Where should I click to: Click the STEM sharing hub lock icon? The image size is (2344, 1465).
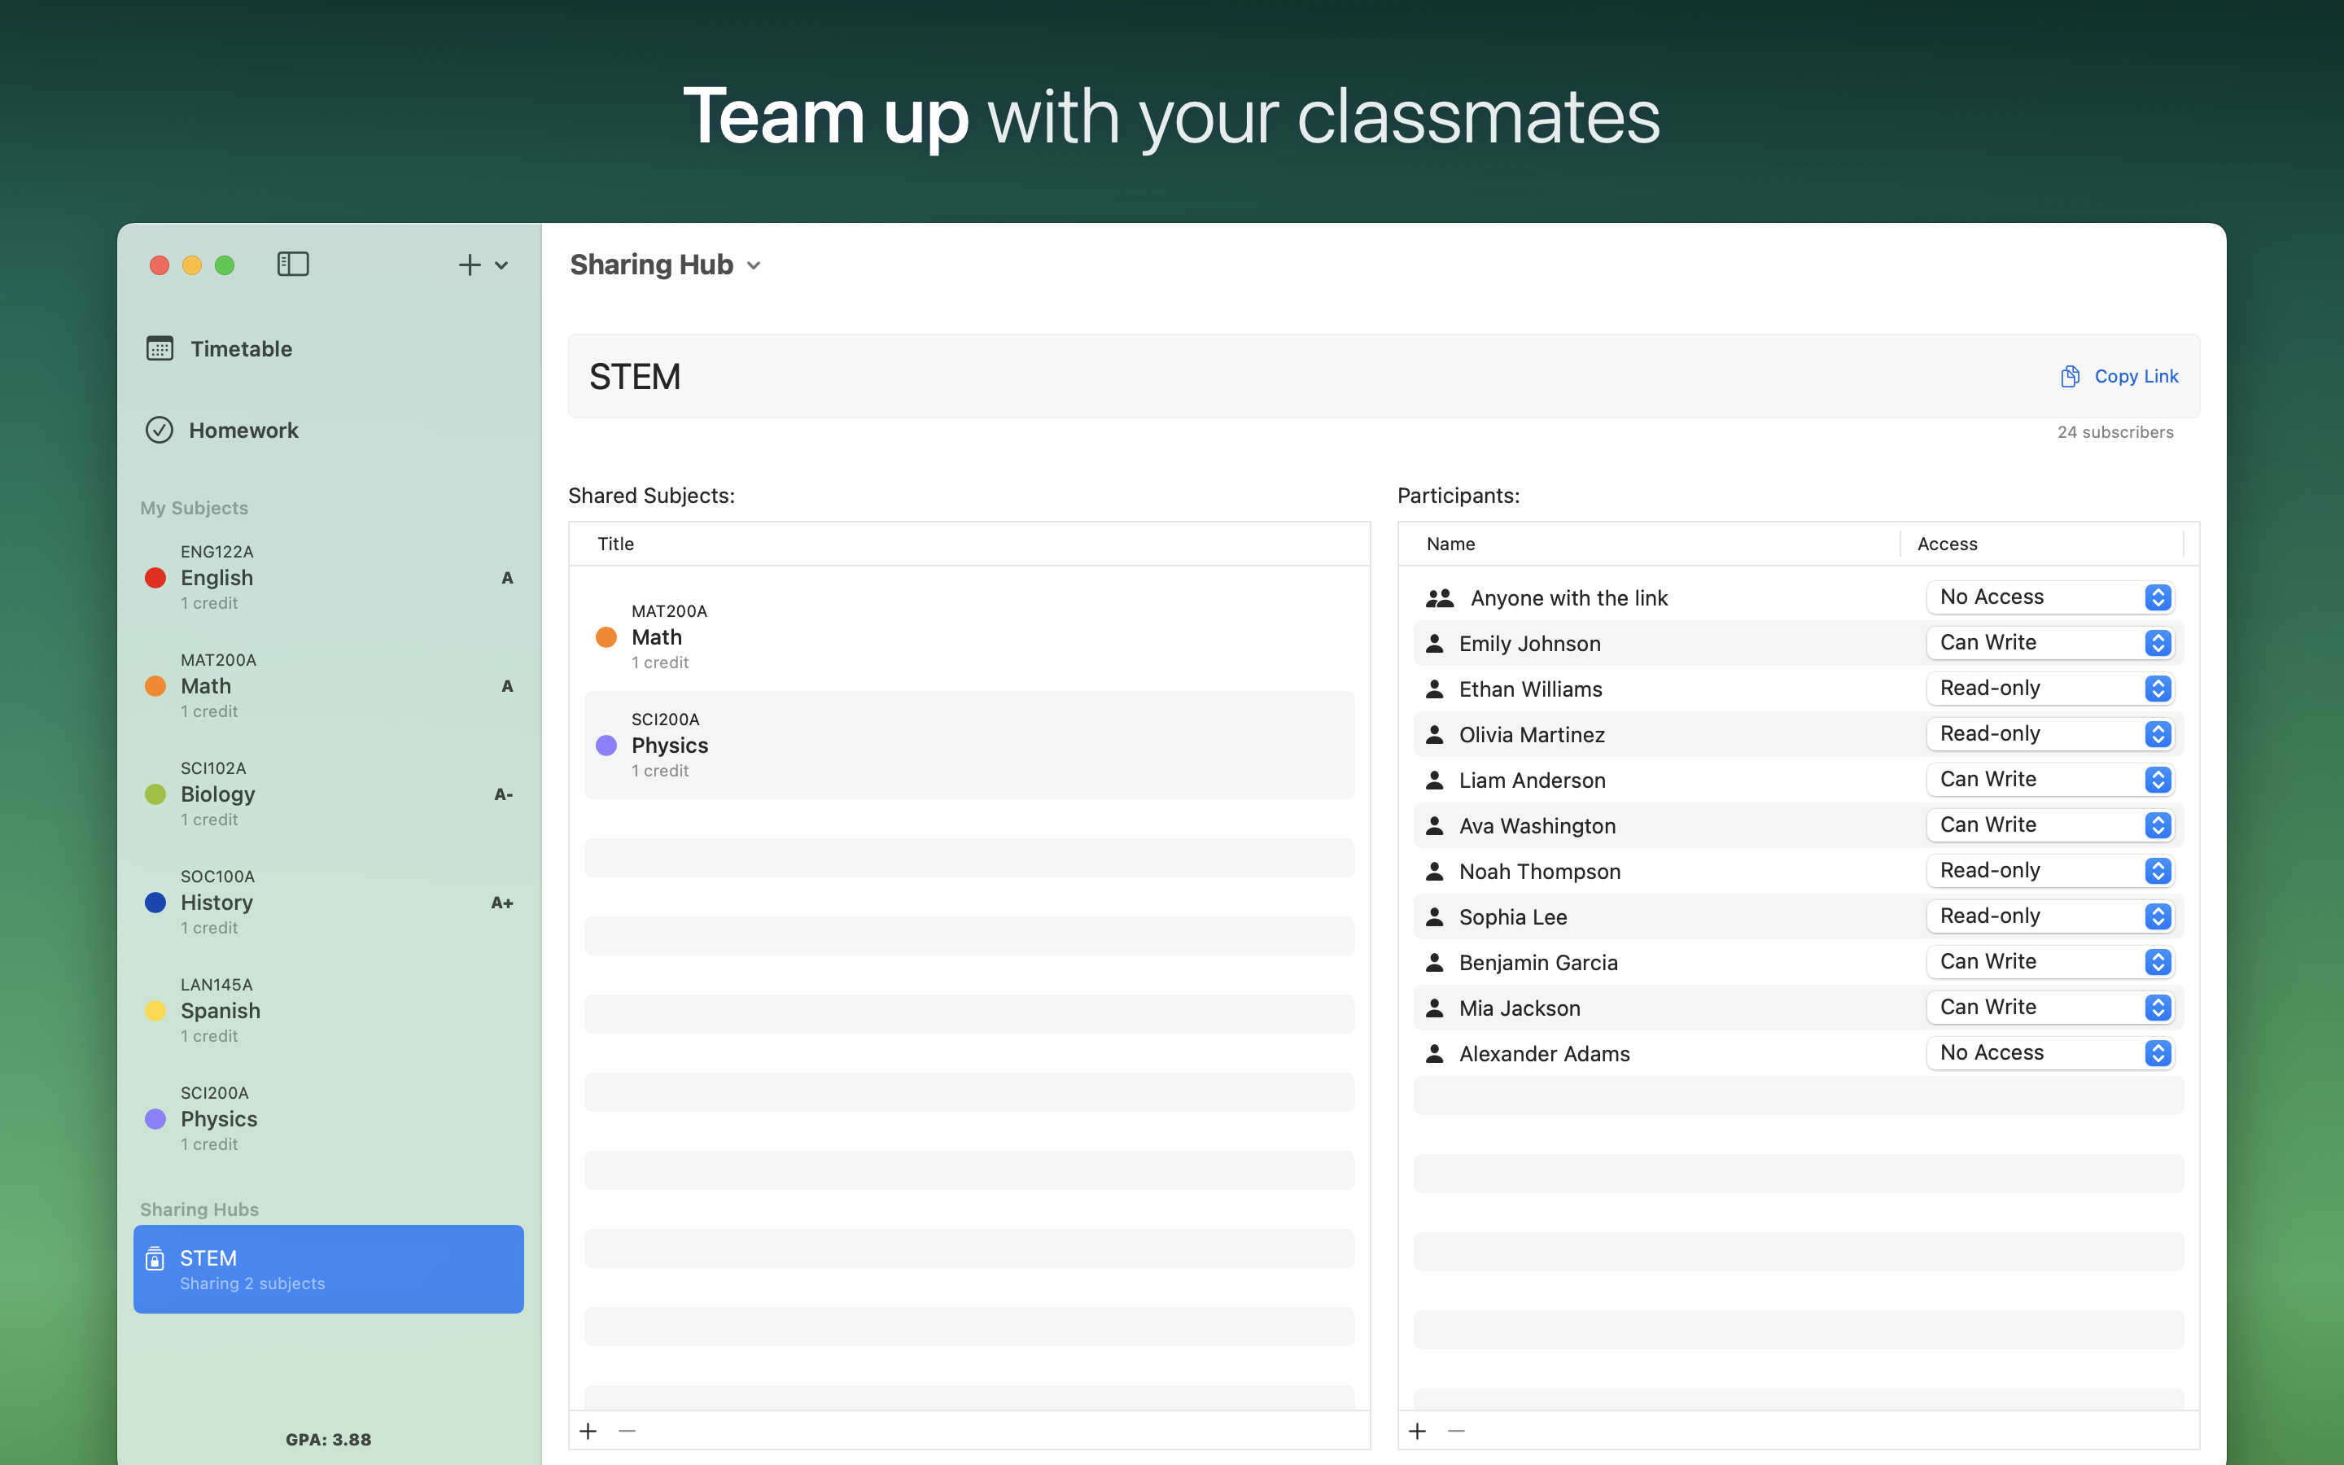[x=155, y=1258]
